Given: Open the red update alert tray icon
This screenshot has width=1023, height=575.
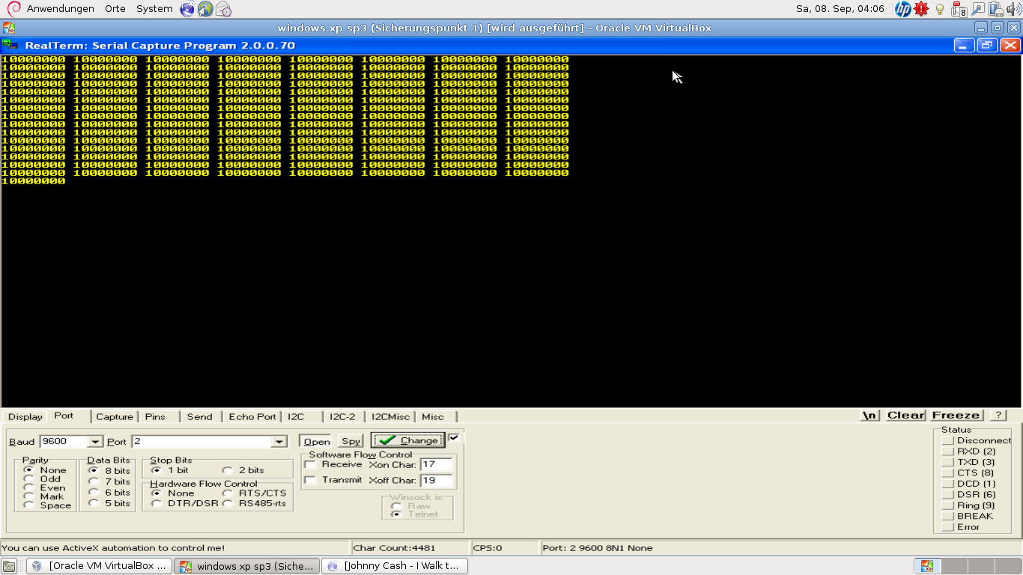Looking at the screenshot, I should coord(921,9).
